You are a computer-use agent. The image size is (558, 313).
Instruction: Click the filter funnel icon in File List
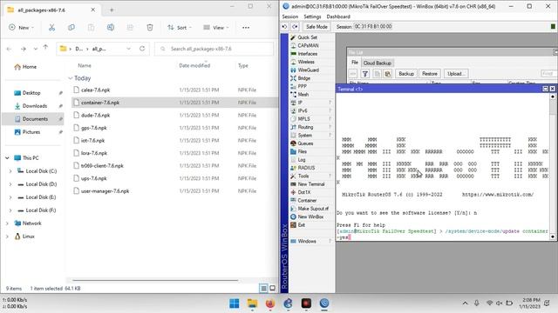tap(364, 74)
